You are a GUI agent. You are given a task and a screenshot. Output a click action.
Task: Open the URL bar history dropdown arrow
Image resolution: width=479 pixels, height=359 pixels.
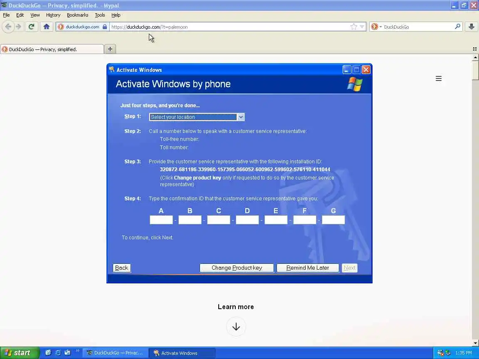point(362,27)
